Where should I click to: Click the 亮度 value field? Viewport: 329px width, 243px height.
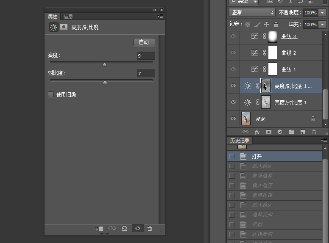click(x=146, y=56)
